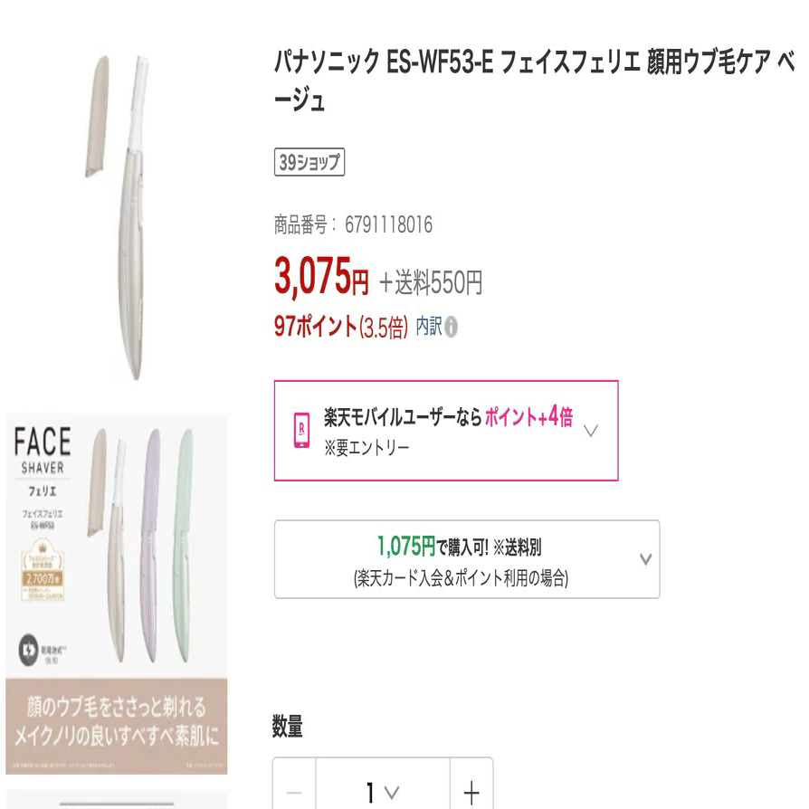
Task: Click the info icon beside 内訳
Action: tap(452, 328)
